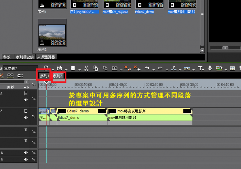
Task: Click the timeline zoom scale slider
Action: click(x=26, y=82)
